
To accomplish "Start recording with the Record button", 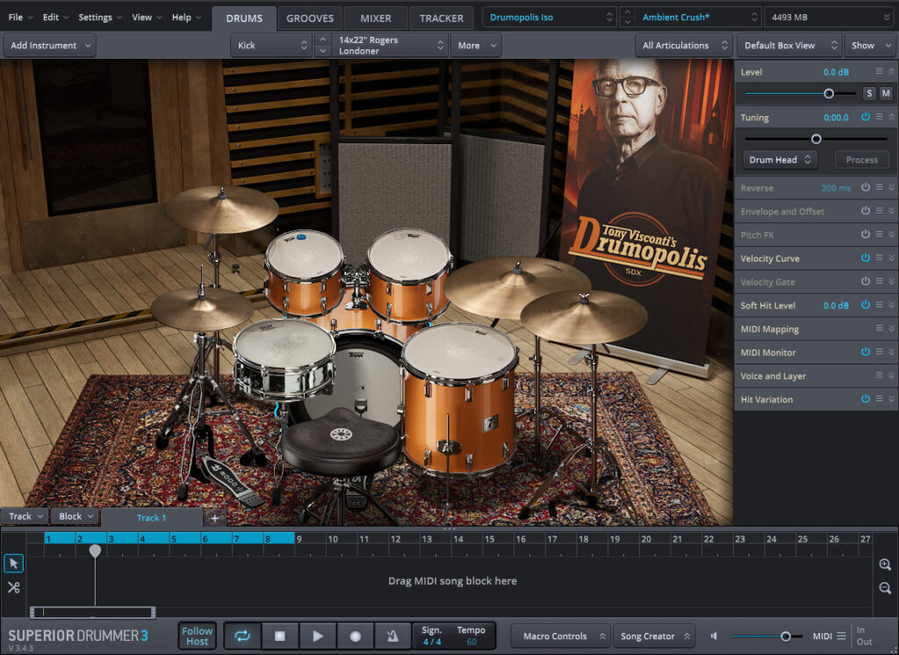I will 356,636.
